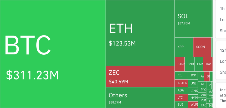Click the 1h liquidation panel
226x108 pixels.
221,19
